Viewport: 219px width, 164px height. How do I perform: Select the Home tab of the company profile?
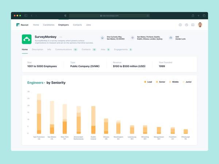pyautogui.click(x=25, y=50)
